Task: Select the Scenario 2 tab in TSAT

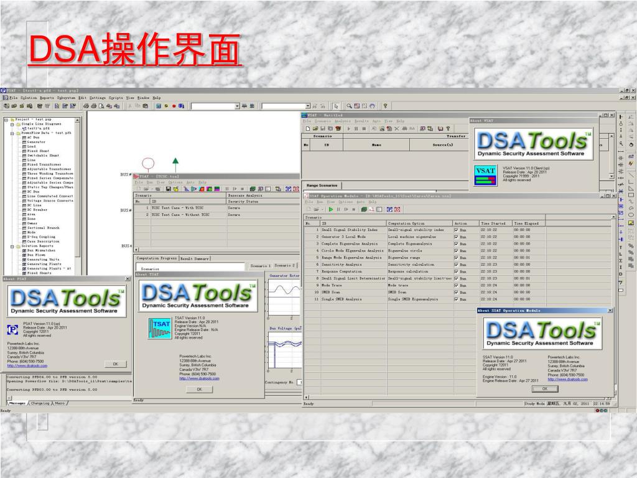Action: point(285,265)
